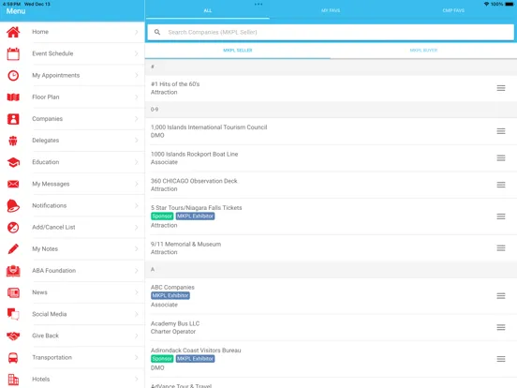Tap the Notifications bell icon

(x=13, y=205)
